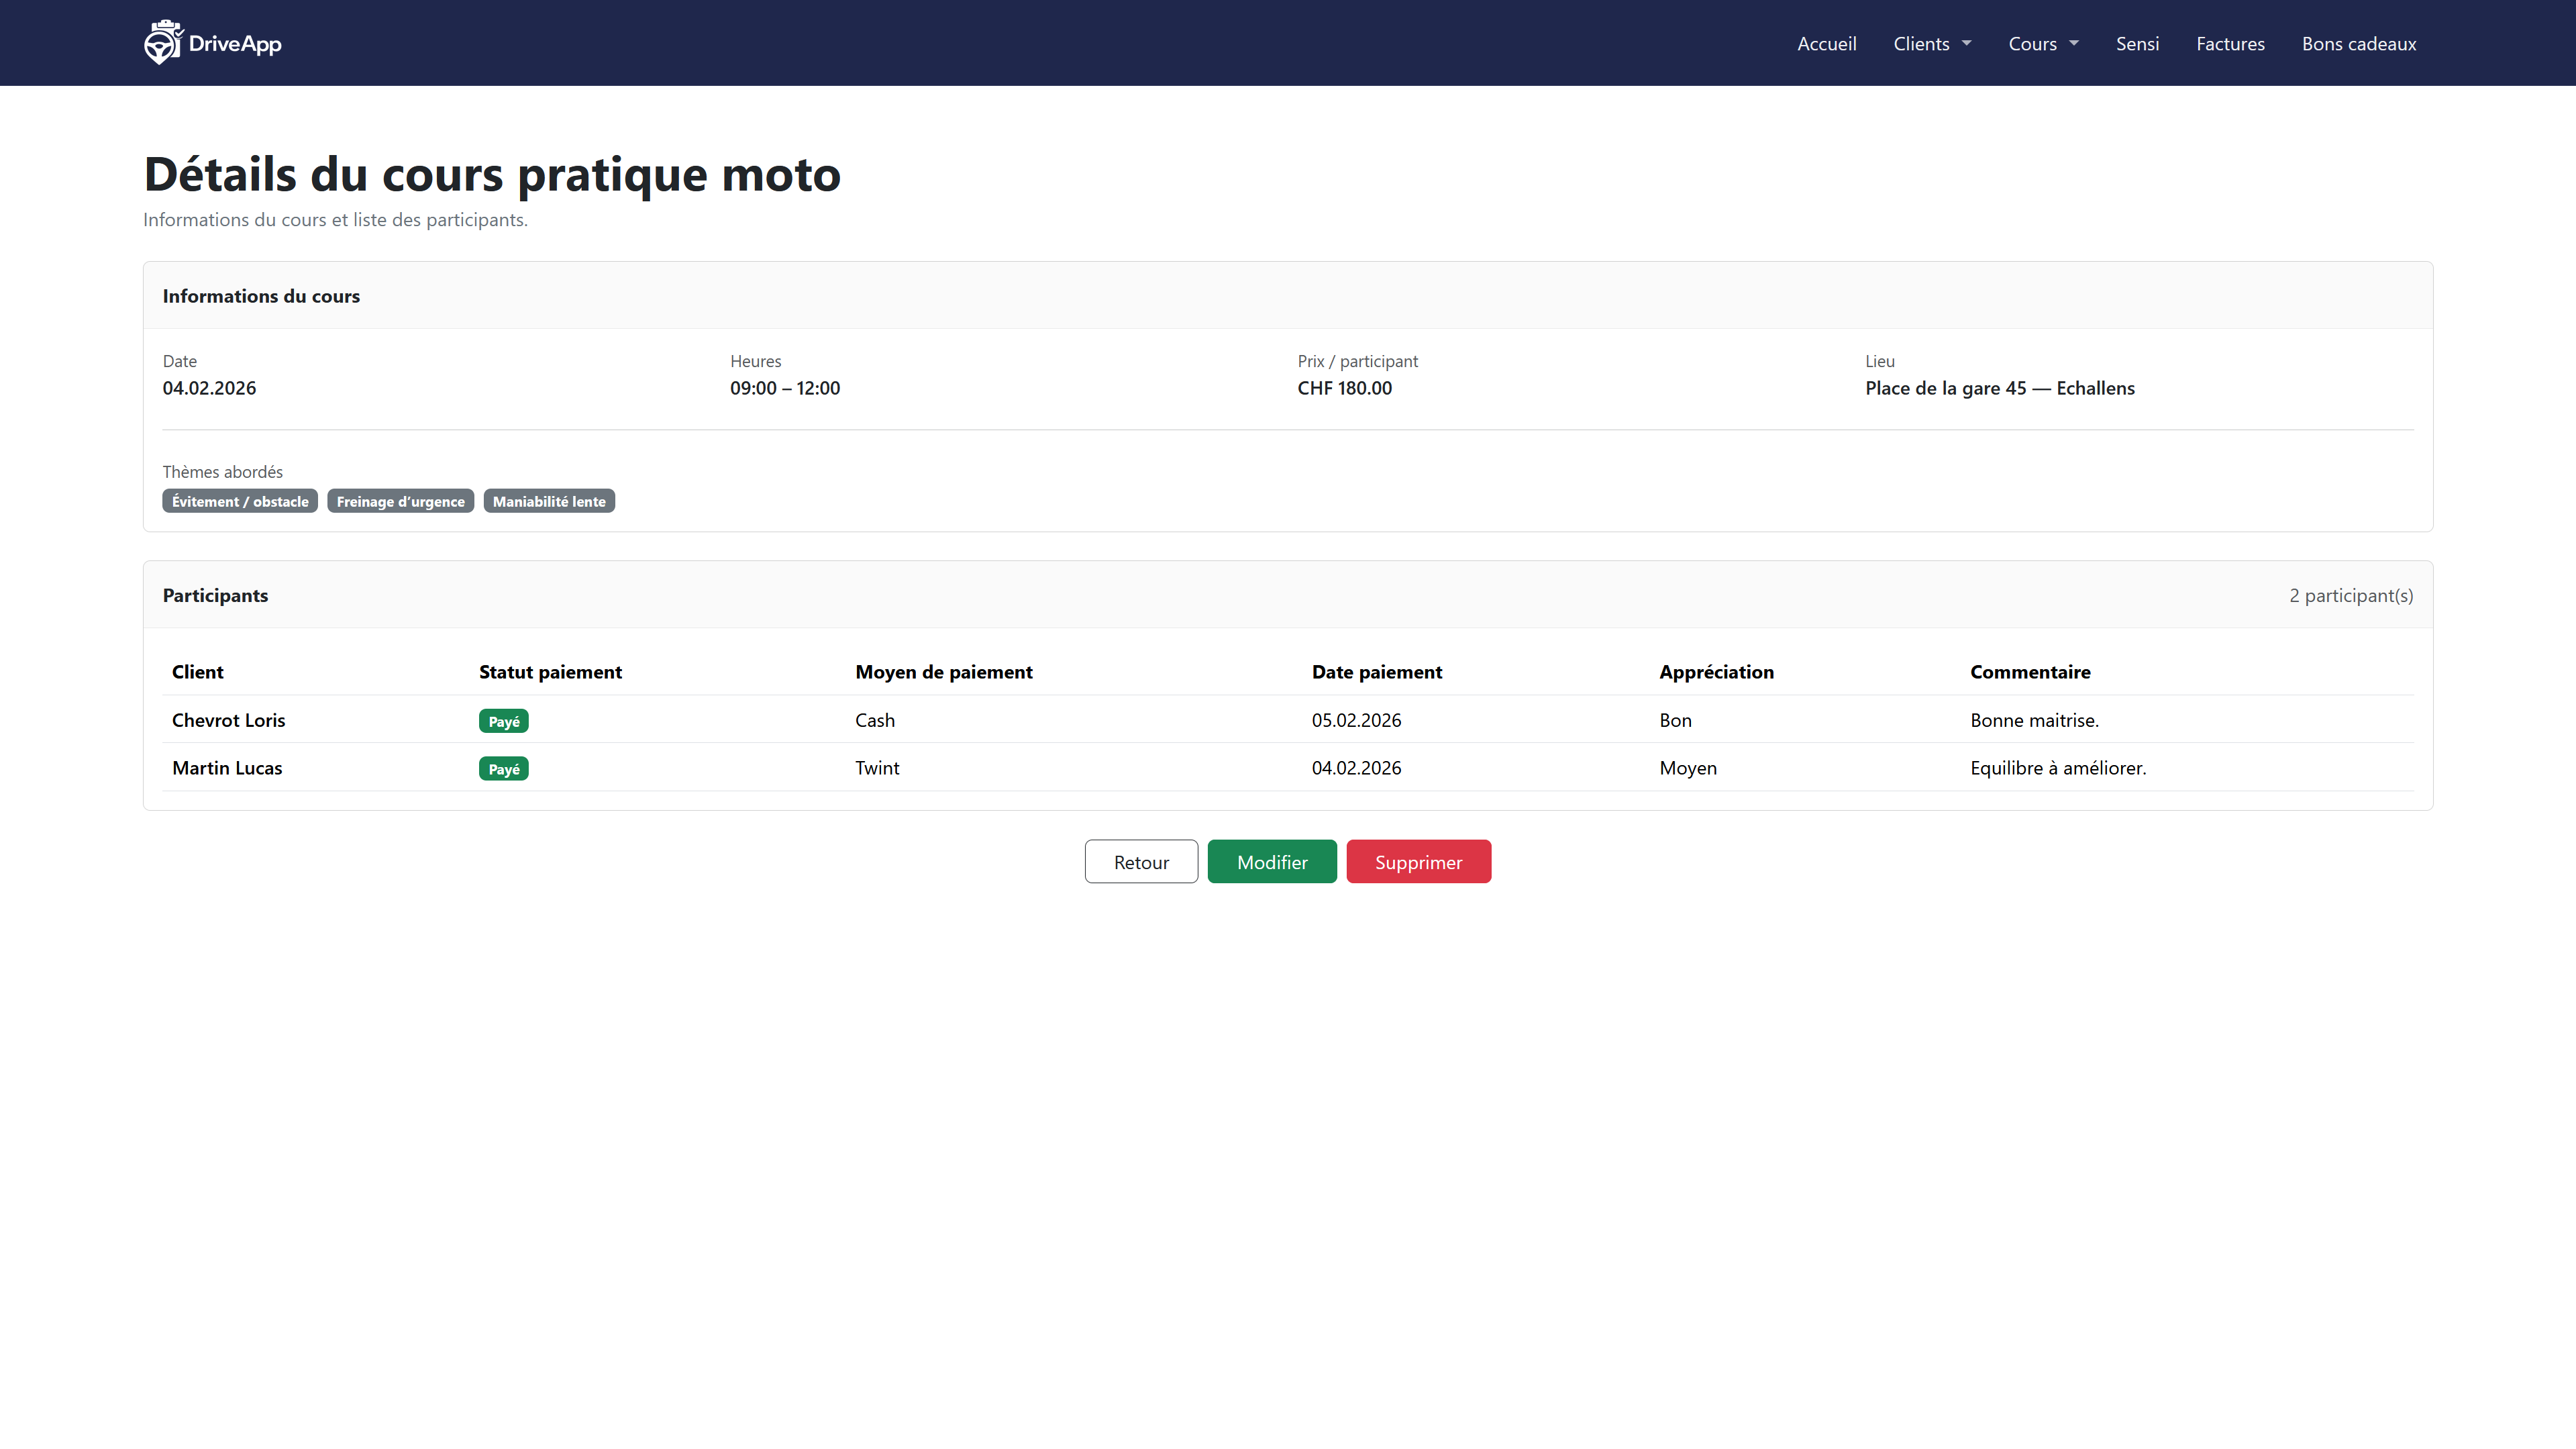
Task: Click the green Modifier button
Action: point(1271,862)
